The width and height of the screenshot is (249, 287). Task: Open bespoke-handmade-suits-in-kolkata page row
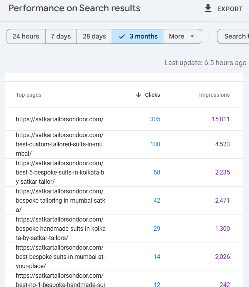124,229
